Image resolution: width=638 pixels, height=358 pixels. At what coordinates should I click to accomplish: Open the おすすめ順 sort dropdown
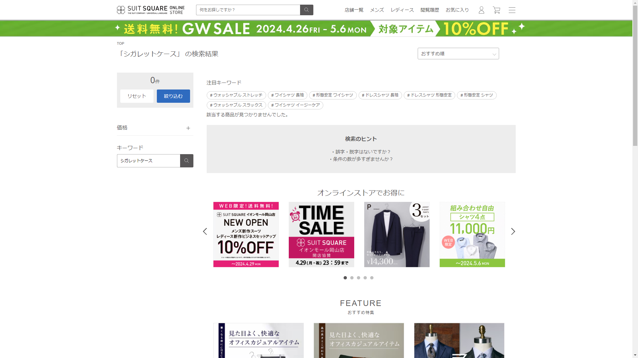click(x=458, y=54)
